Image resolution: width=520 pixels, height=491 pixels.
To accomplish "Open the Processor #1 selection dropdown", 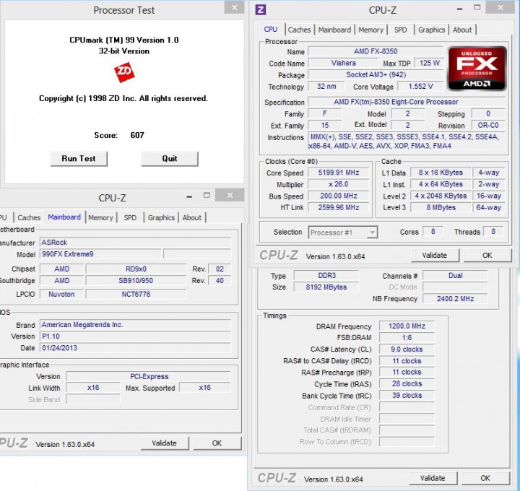I will 372,233.
